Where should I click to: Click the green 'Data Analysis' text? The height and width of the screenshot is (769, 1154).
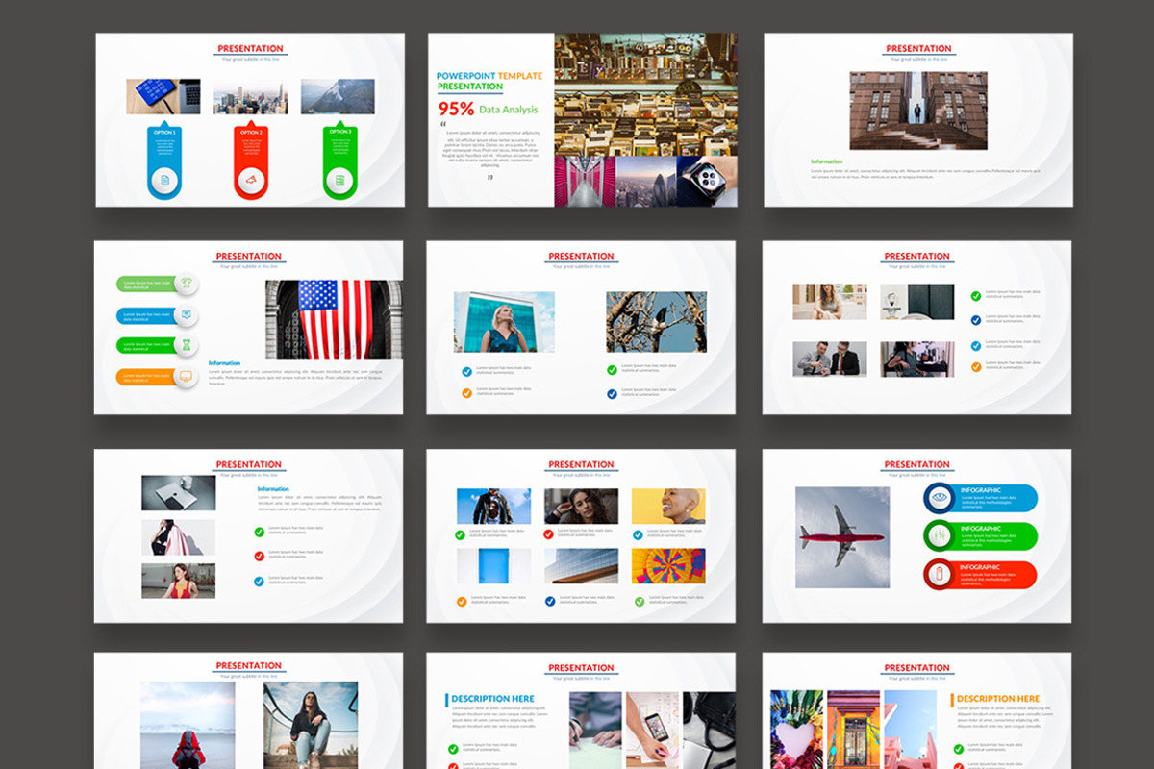(509, 110)
